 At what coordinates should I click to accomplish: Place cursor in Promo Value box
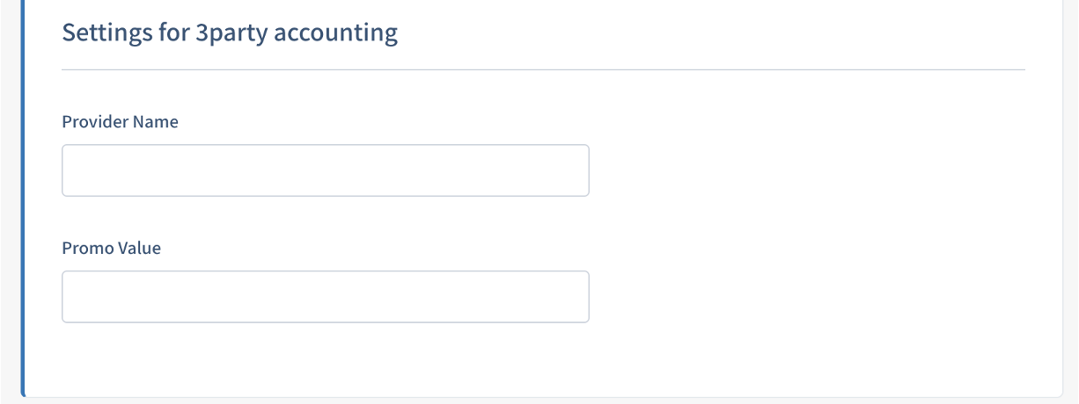point(325,297)
